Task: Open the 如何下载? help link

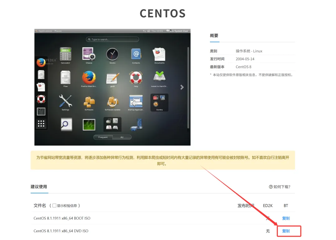Action: click(x=280, y=187)
